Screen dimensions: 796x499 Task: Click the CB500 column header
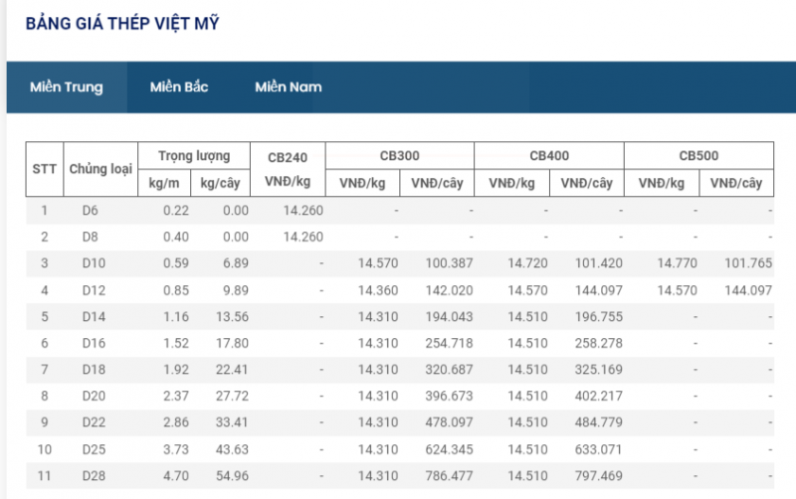(698, 156)
